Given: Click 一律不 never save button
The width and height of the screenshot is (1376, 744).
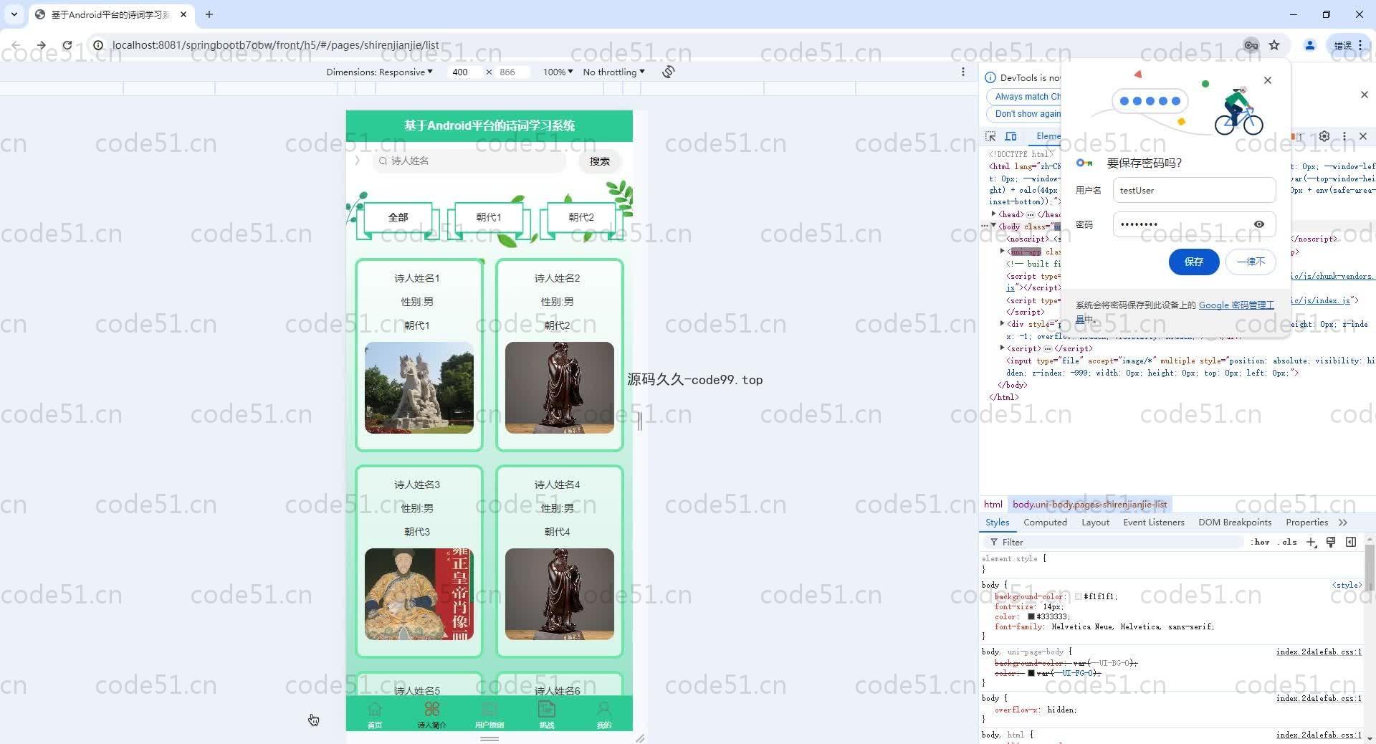Looking at the screenshot, I should [1251, 262].
